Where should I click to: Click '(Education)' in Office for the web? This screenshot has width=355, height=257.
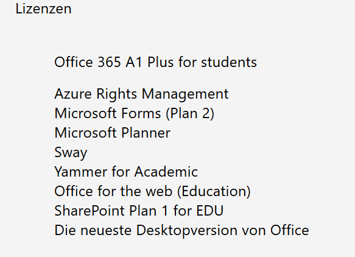click(x=214, y=192)
